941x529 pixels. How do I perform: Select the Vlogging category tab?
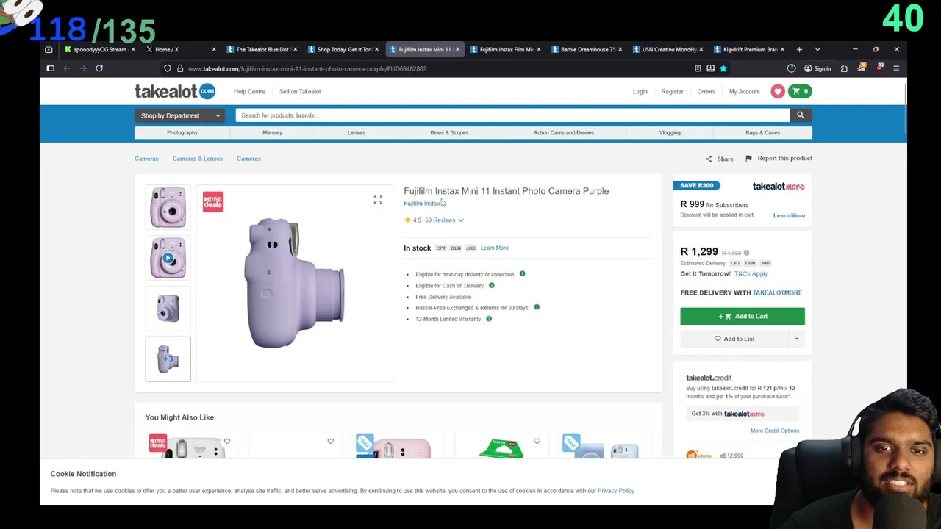(670, 132)
